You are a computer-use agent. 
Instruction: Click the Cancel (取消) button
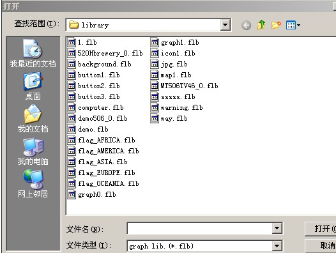(x=321, y=246)
